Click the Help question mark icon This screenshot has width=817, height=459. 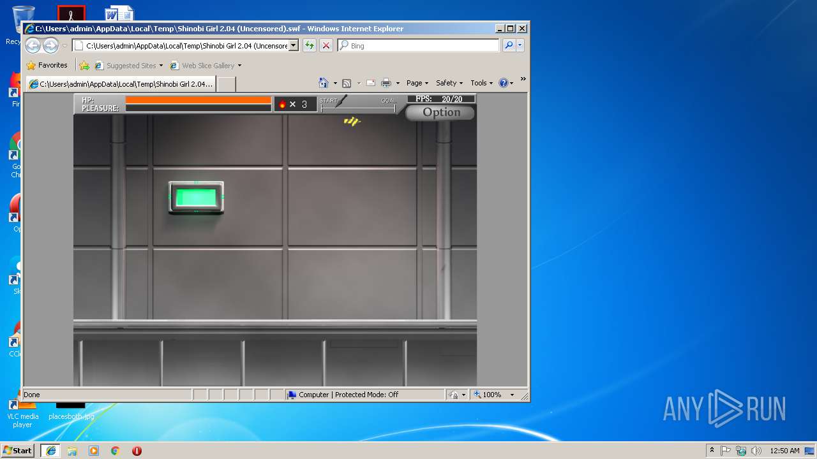(x=503, y=83)
